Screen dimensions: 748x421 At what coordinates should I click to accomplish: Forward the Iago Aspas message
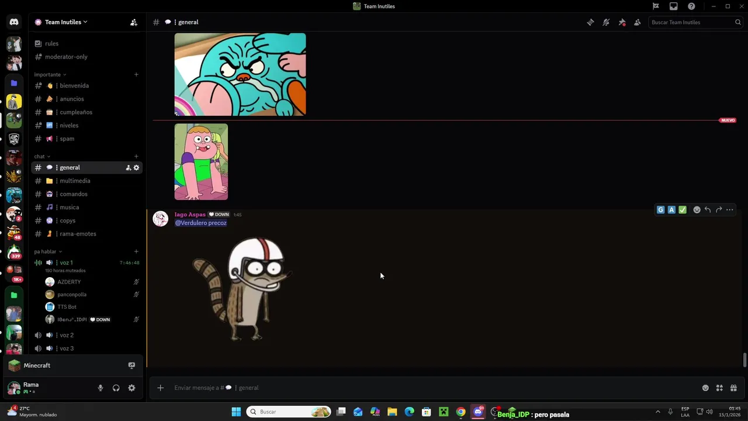719,210
